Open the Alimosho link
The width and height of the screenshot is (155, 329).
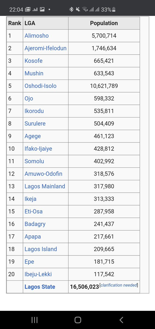point(37,36)
